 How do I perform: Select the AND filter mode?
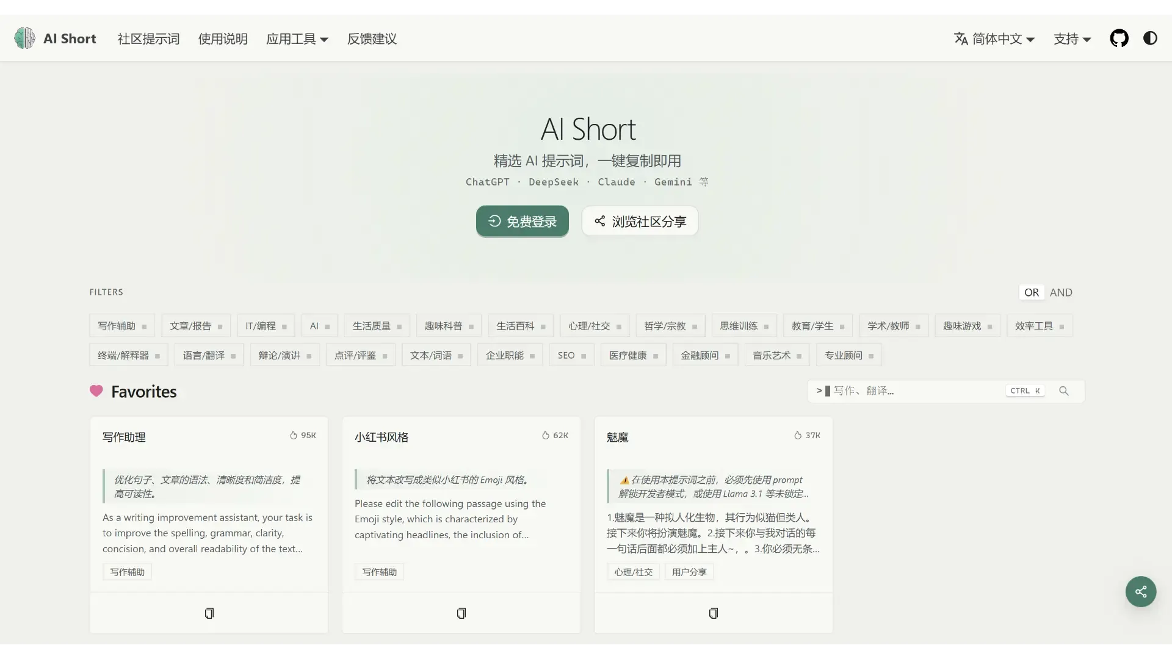click(x=1061, y=292)
